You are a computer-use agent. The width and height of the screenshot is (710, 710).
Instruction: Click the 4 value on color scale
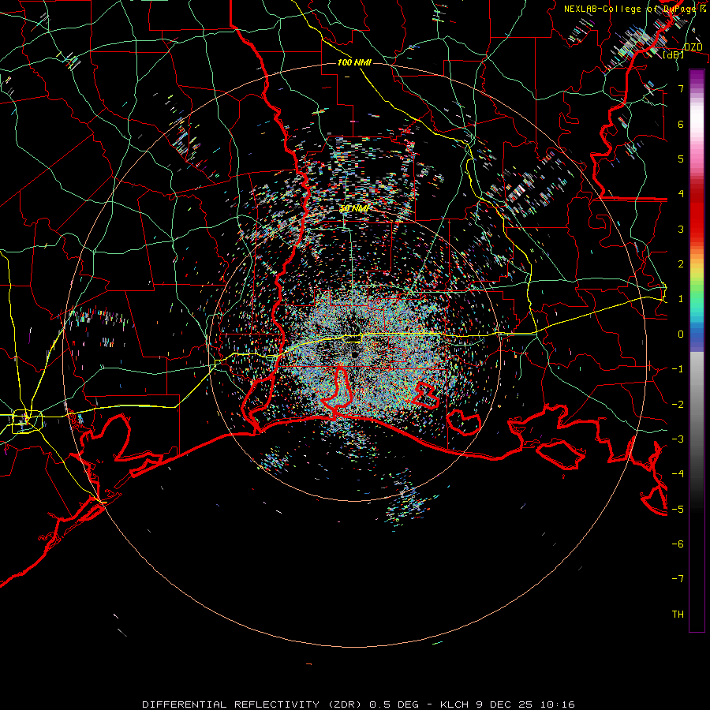[681, 194]
